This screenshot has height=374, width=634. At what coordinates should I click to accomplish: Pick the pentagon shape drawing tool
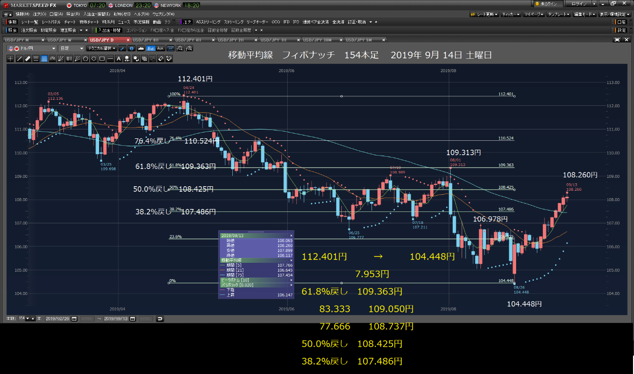(x=86, y=59)
